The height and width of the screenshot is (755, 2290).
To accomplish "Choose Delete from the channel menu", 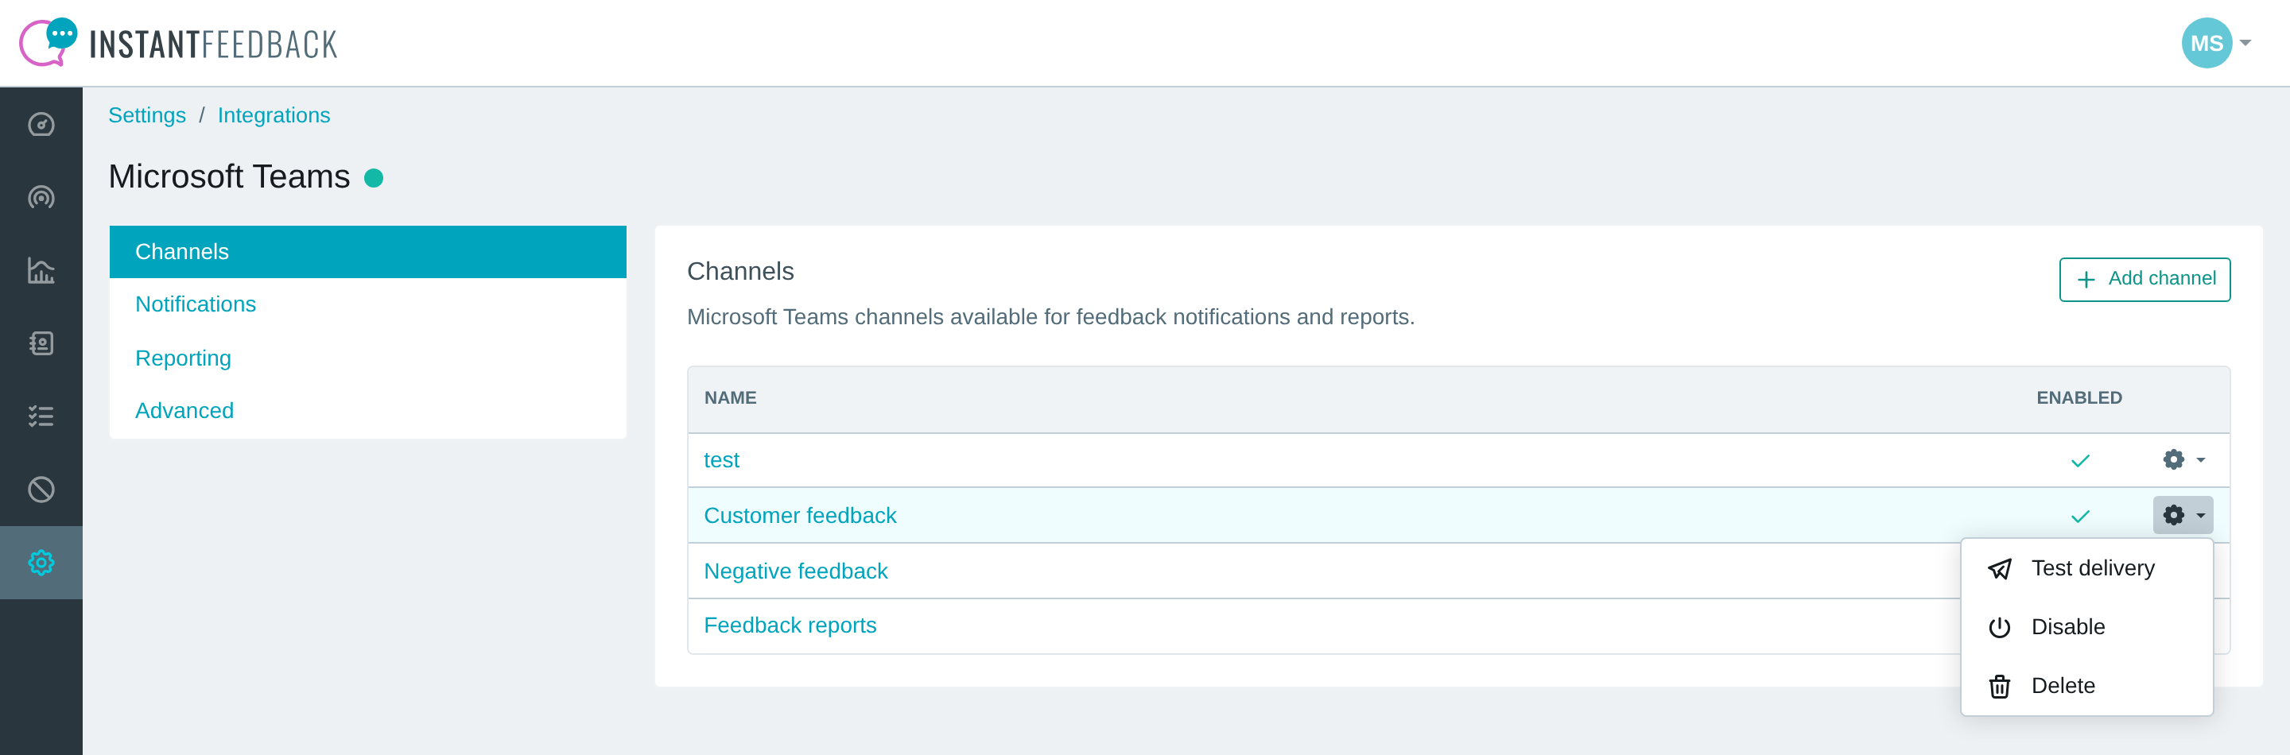I will 2086,686.
